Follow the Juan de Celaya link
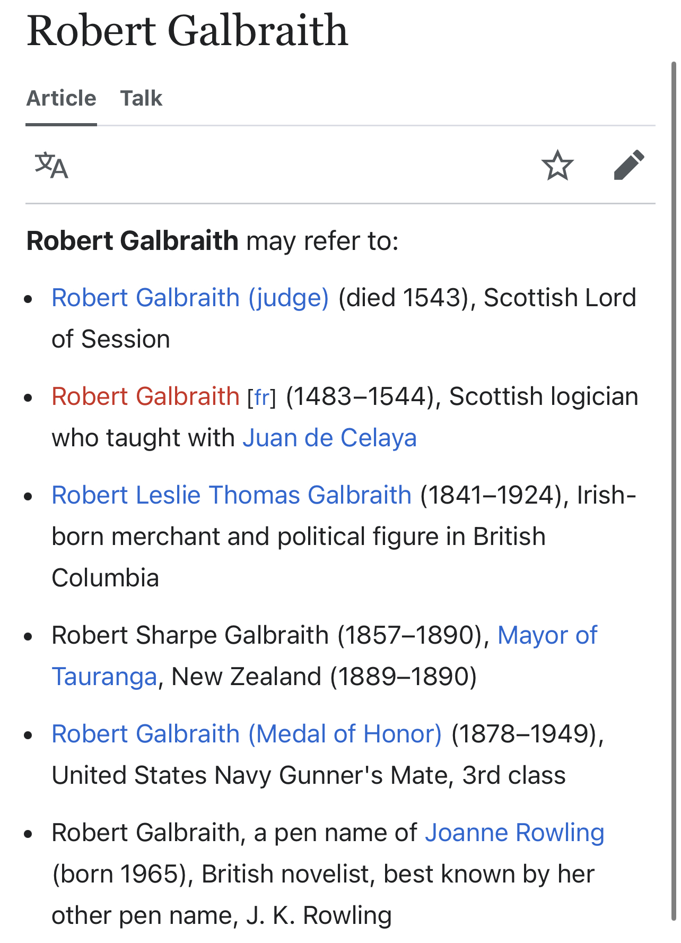 pyautogui.click(x=329, y=438)
